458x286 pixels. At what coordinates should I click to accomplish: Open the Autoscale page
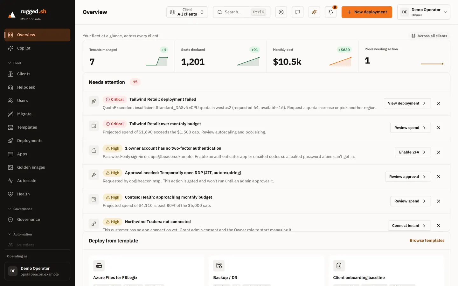(37, 181)
